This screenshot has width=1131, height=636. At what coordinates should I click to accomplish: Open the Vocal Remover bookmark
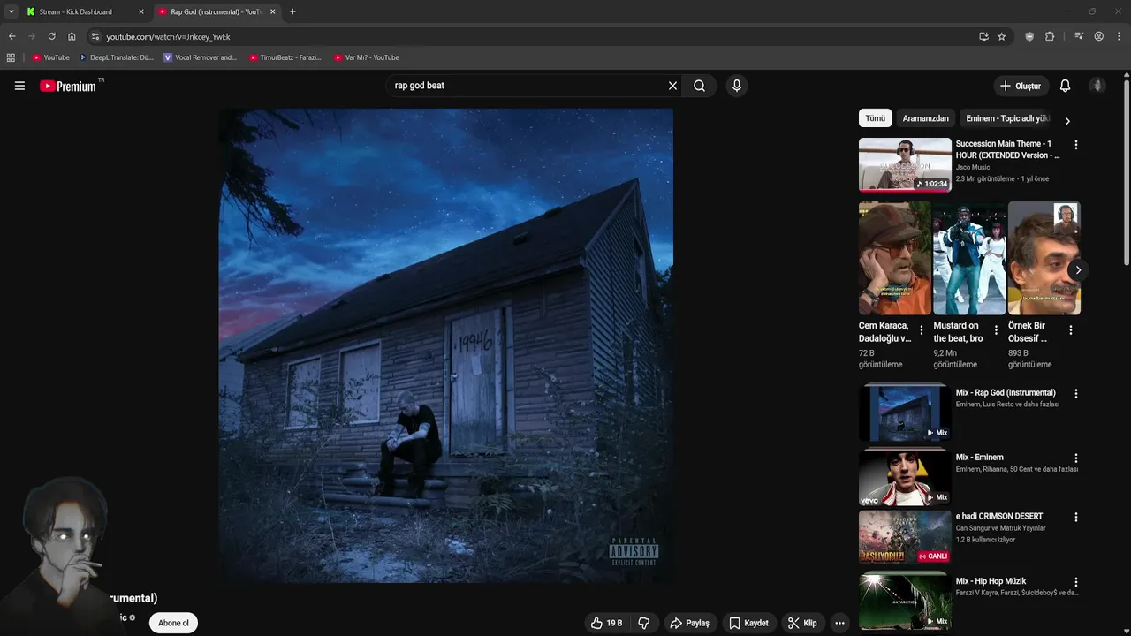click(201, 57)
